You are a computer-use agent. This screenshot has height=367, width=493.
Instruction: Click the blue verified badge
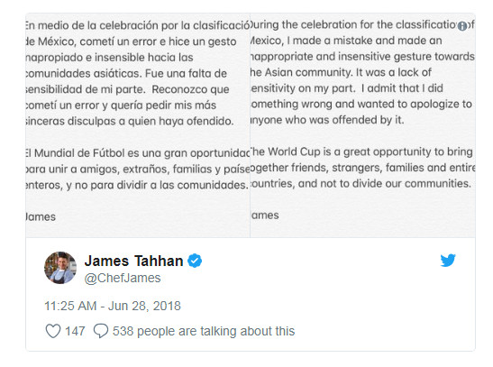[x=195, y=261]
